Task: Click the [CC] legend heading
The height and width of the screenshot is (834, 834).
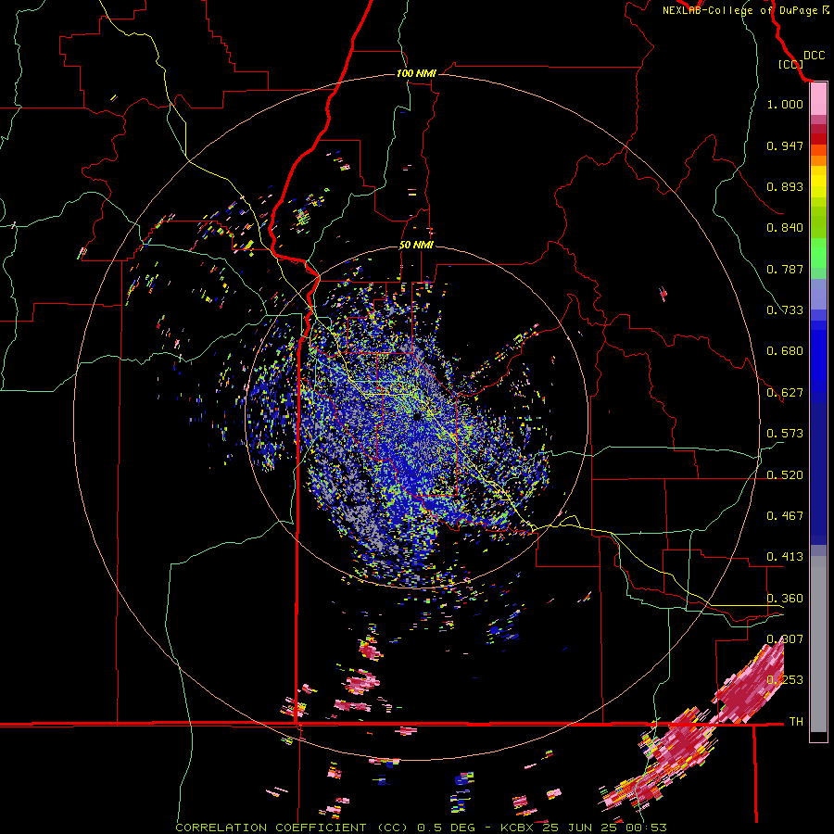Action: click(791, 64)
